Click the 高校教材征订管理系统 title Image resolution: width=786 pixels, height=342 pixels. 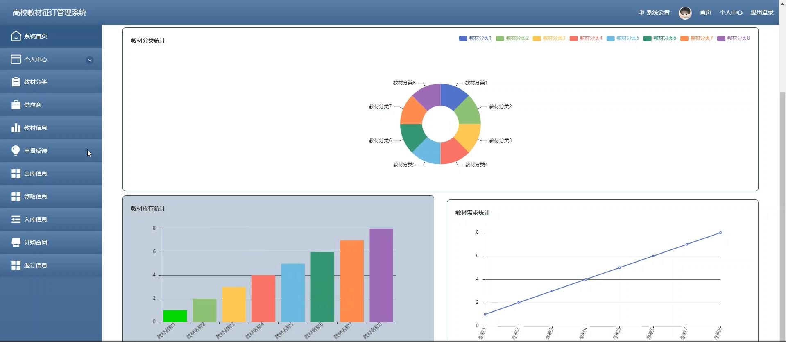[50, 12]
